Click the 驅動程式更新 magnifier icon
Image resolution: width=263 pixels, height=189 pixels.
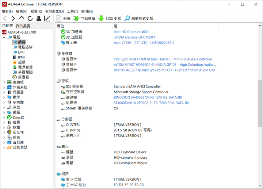(127, 19)
